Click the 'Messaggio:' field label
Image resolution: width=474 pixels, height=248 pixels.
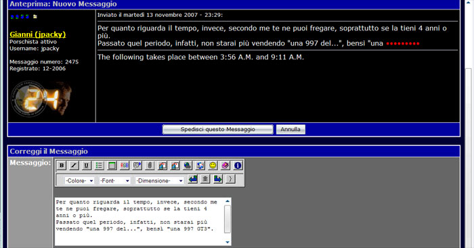(30, 163)
